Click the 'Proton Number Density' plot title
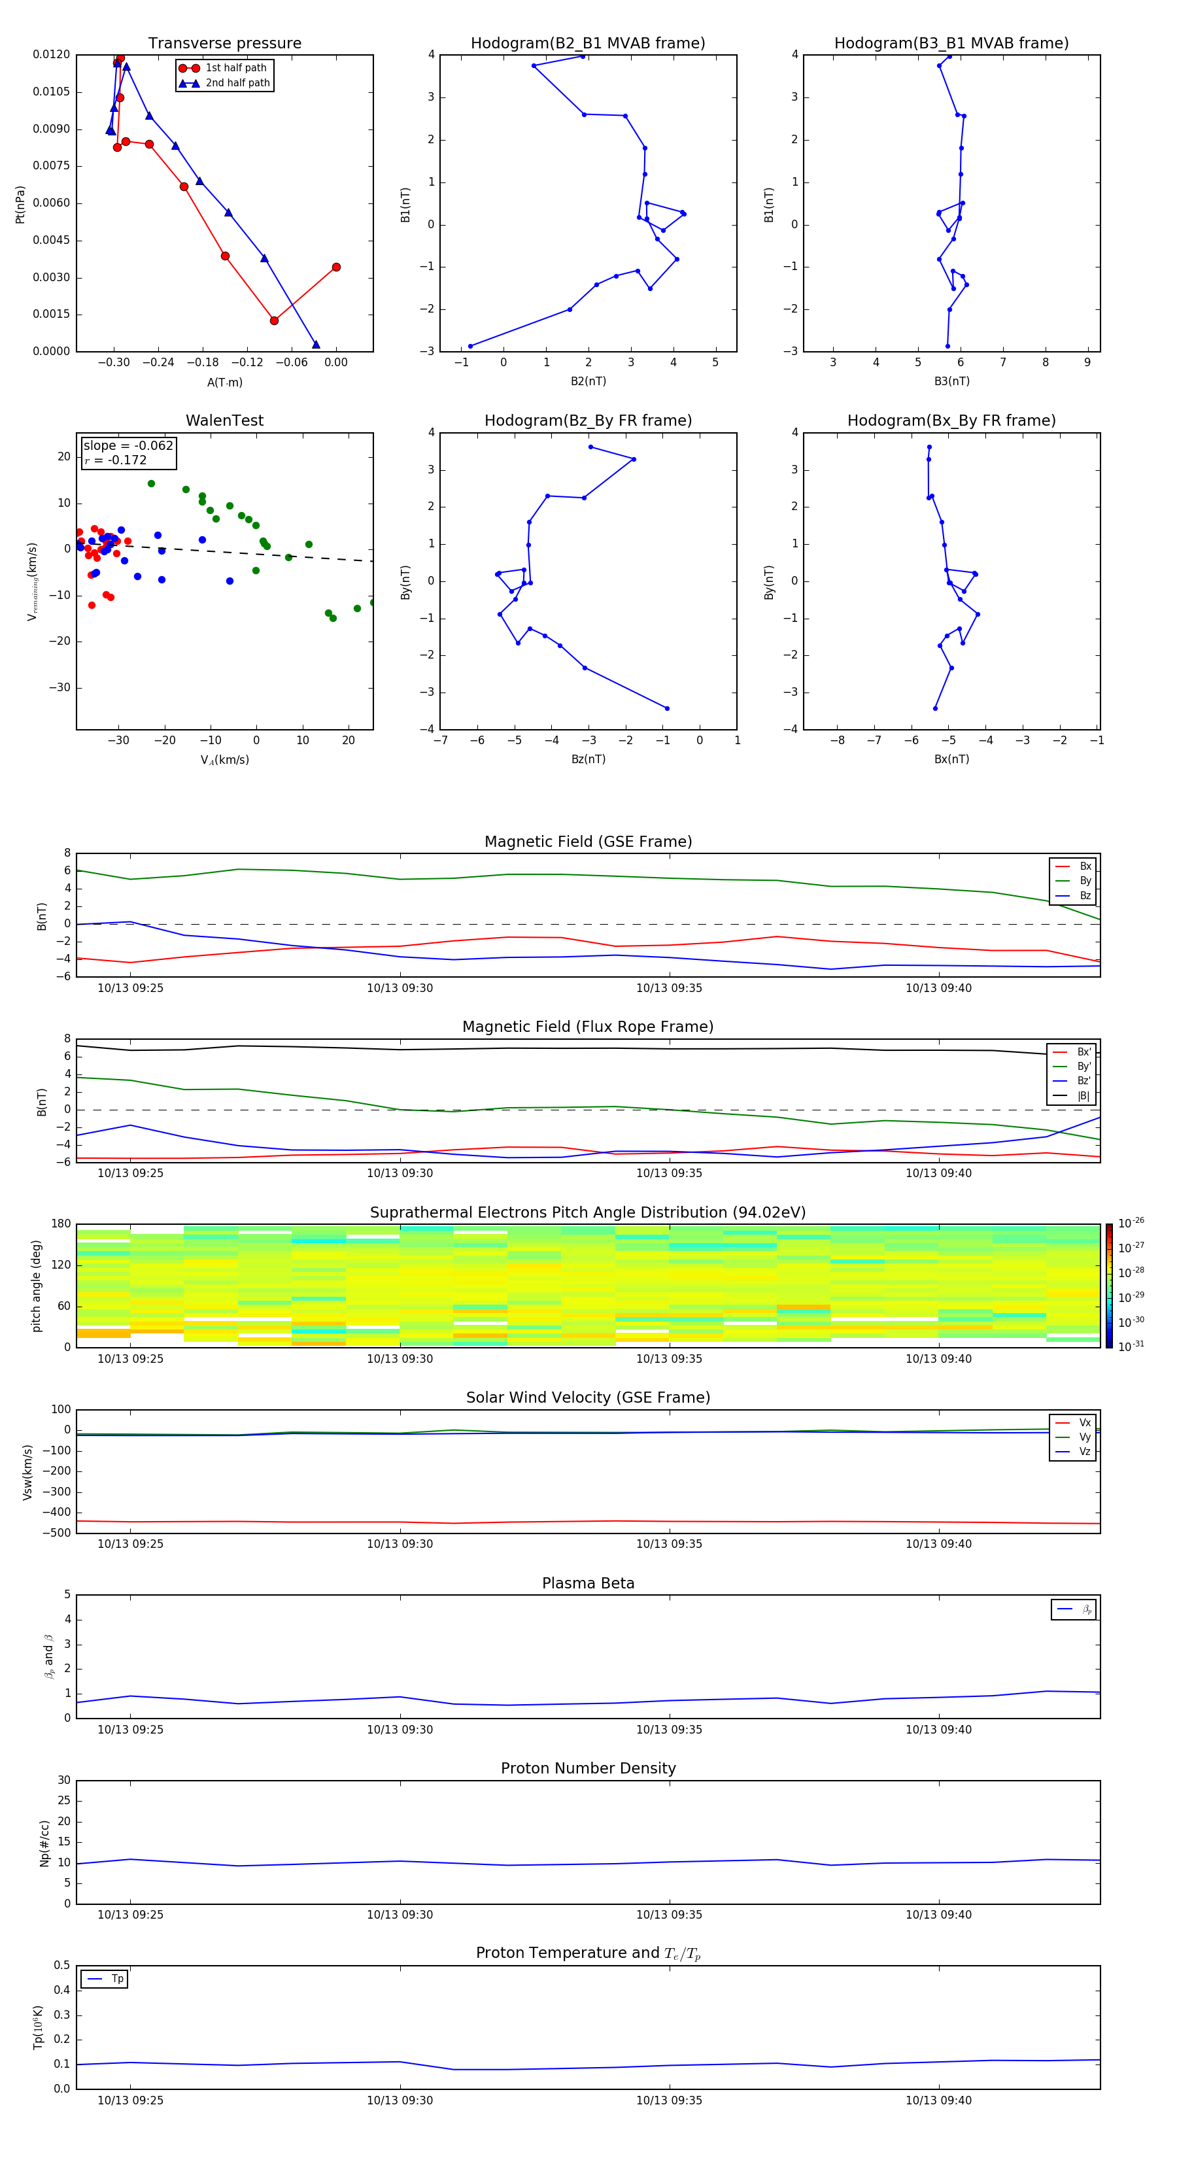This screenshot has height=2158, width=1177. click(x=588, y=1768)
